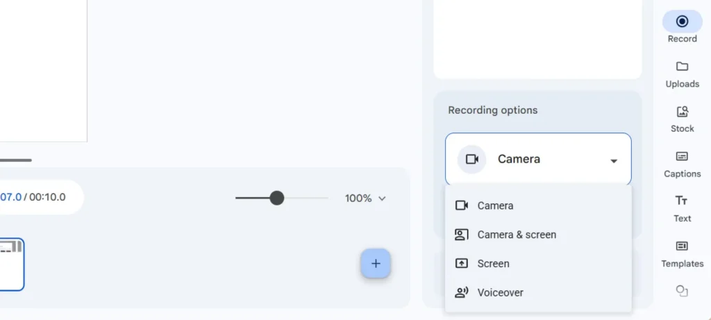This screenshot has height=320, width=711.
Task: Click the current timecode 07.0
Action: [x=11, y=197]
